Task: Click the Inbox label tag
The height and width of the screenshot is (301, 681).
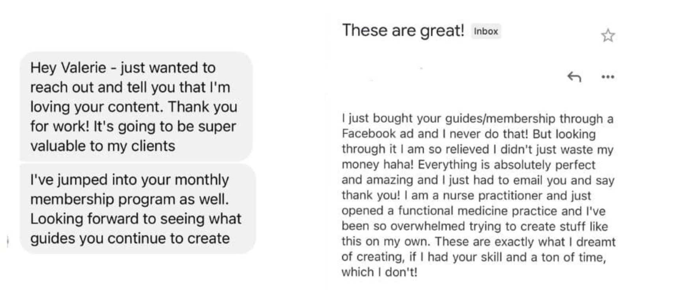Action: [x=486, y=32]
